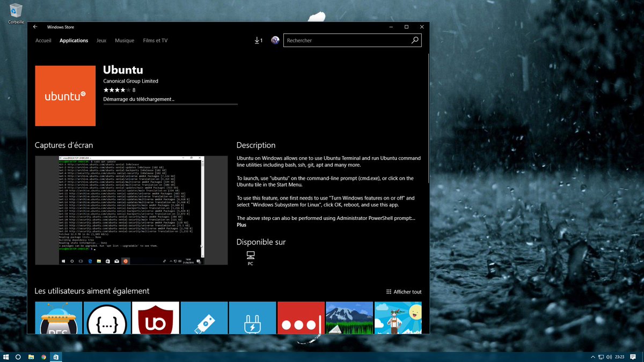Switch to the Accueil tab
This screenshot has height=362, width=644.
[43, 40]
